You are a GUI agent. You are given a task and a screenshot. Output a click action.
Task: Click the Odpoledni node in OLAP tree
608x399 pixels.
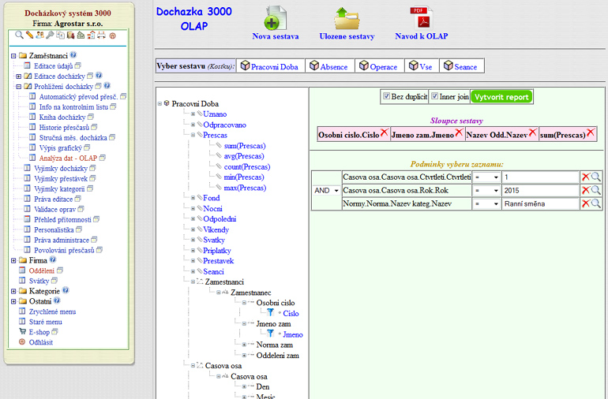coord(220,219)
